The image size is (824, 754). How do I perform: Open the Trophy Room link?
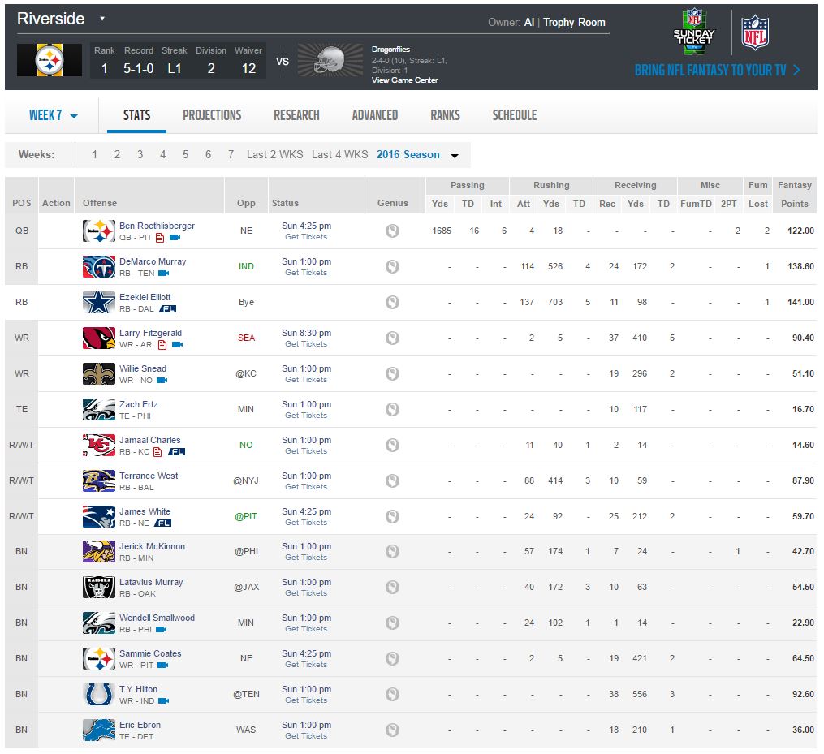(574, 22)
